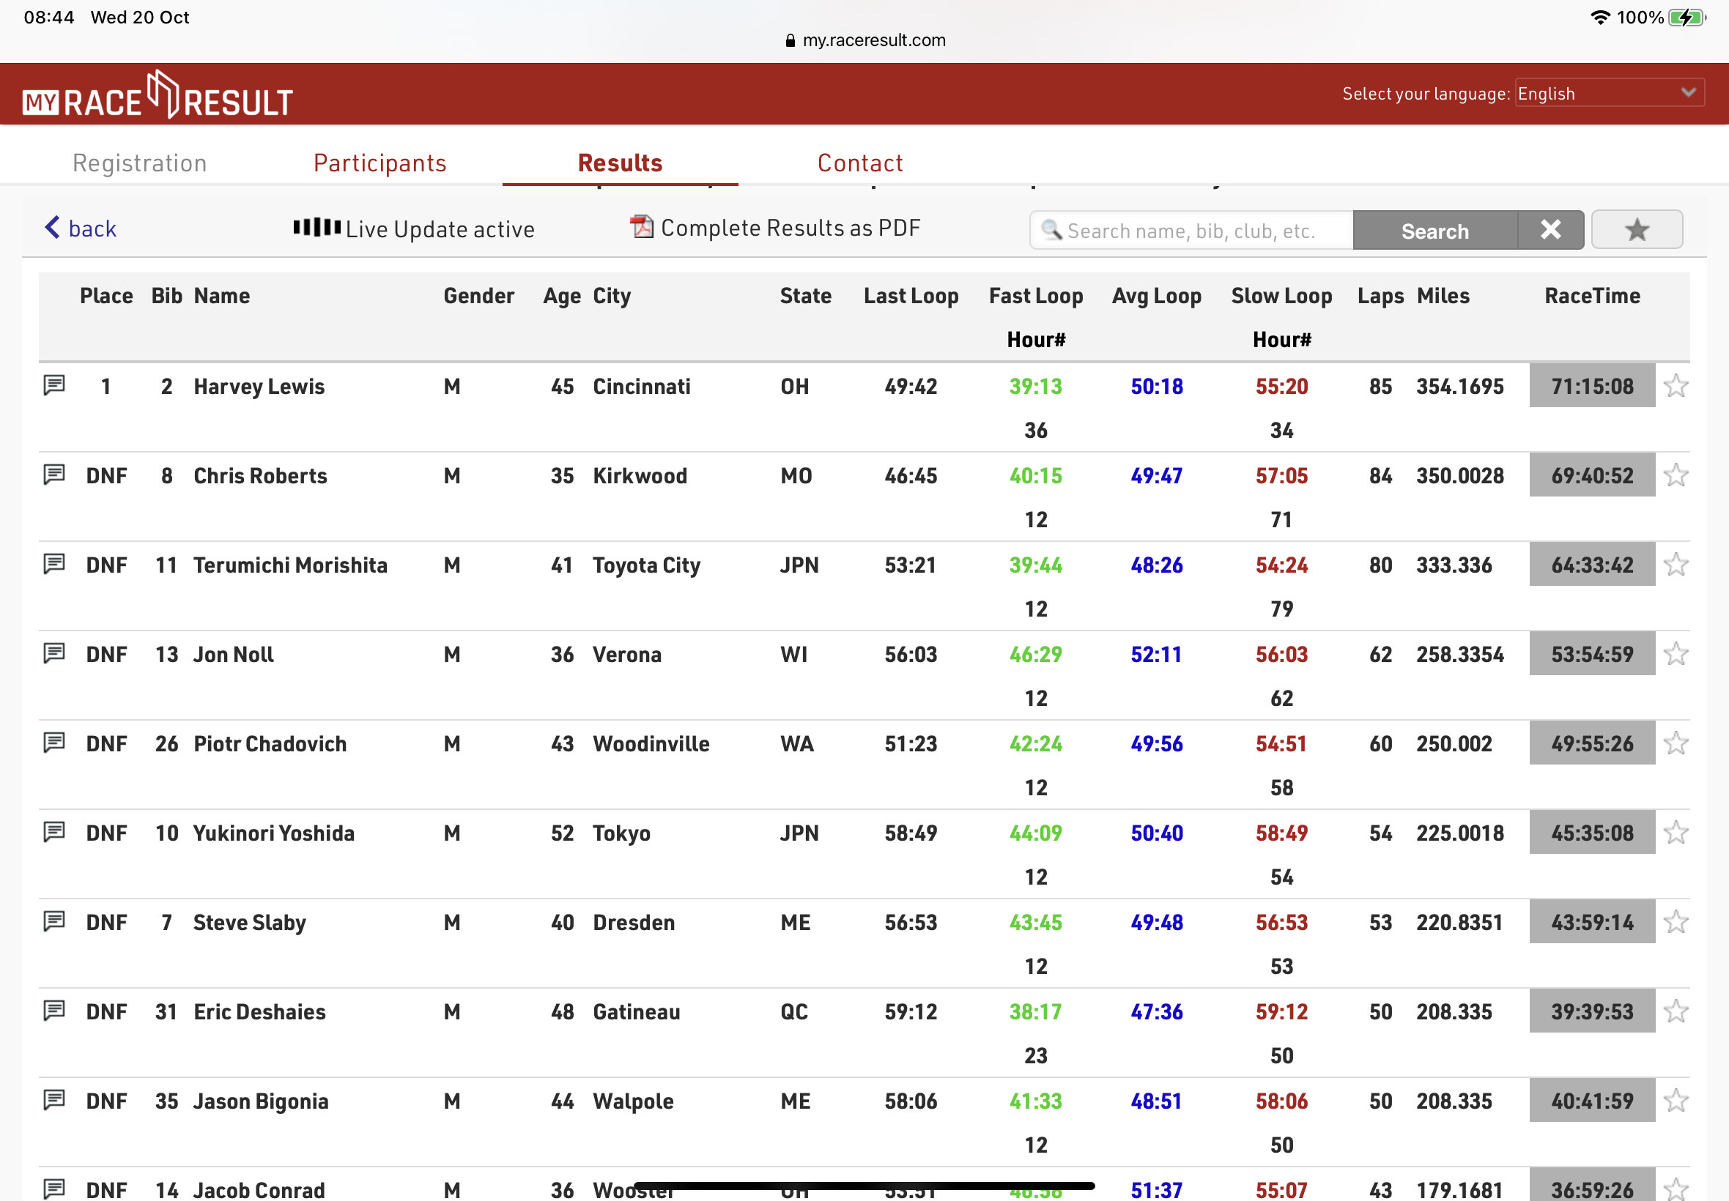Viewport: 1729px width, 1201px height.
Task: Clear search with the X button
Action: [x=1550, y=229]
